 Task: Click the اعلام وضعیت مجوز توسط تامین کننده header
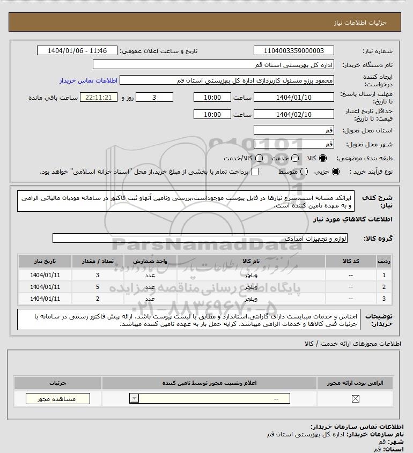click(x=209, y=383)
